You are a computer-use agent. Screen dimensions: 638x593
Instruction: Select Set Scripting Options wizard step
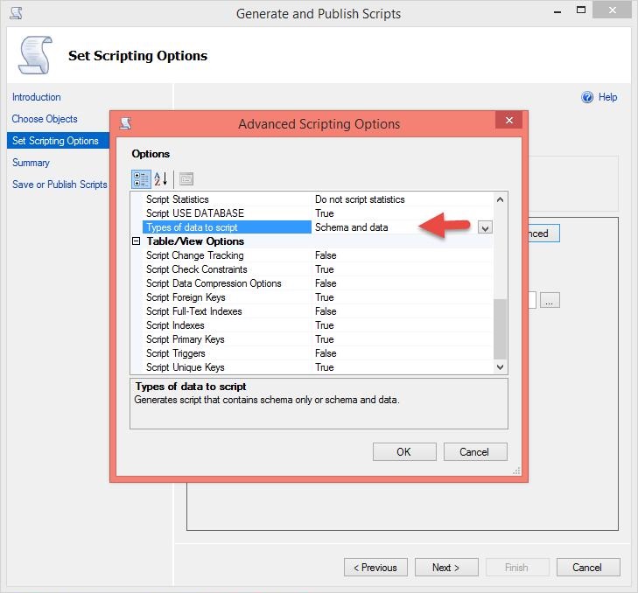point(58,141)
